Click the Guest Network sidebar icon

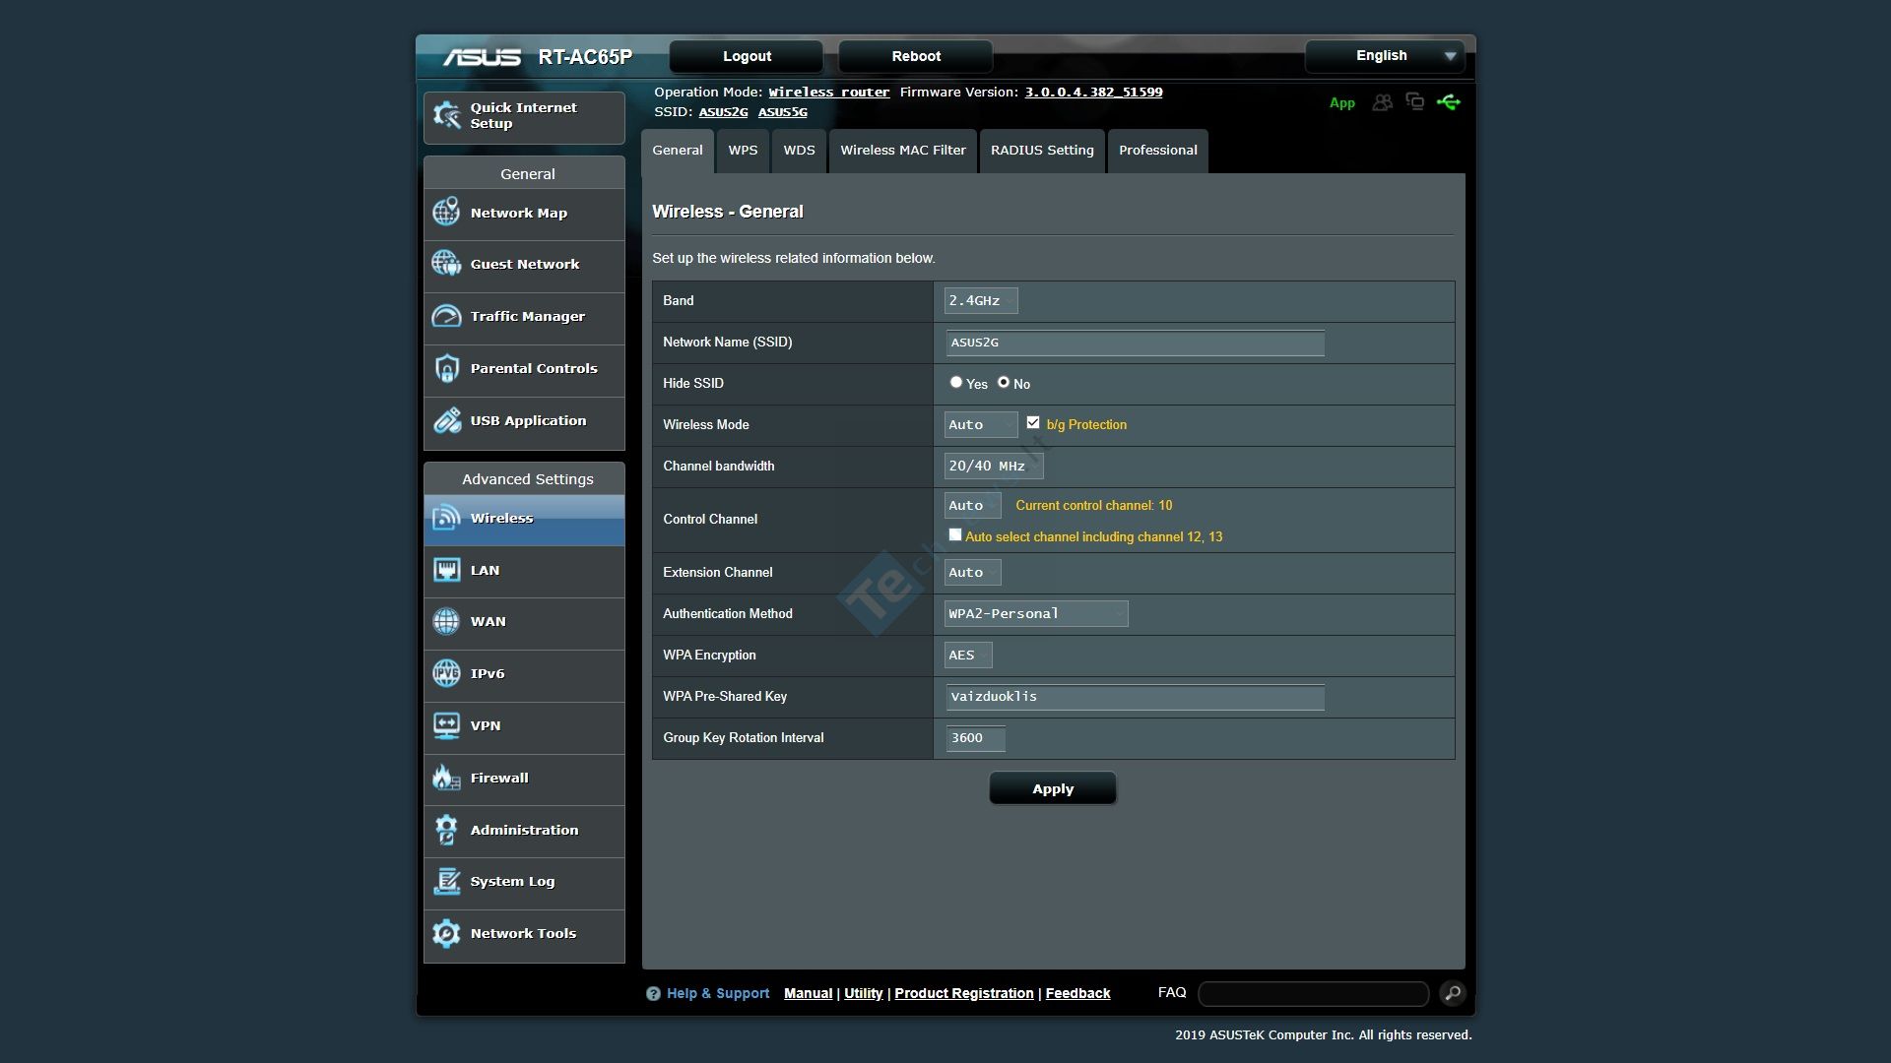click(446, 264)
